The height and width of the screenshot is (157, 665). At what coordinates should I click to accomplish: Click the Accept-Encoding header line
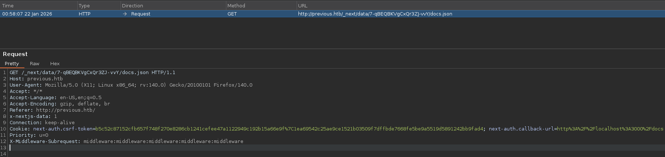60,104
